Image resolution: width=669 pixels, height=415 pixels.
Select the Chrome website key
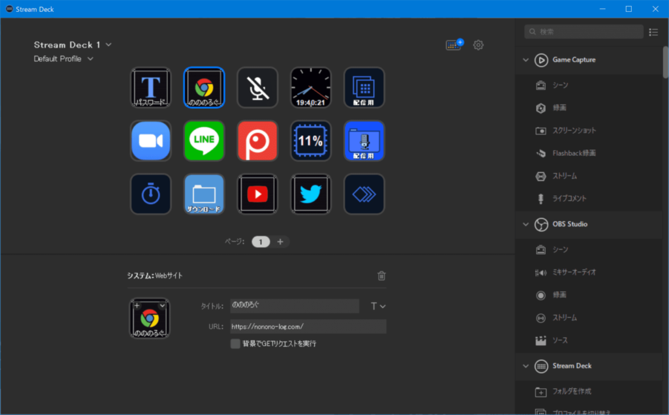[204, 87]
